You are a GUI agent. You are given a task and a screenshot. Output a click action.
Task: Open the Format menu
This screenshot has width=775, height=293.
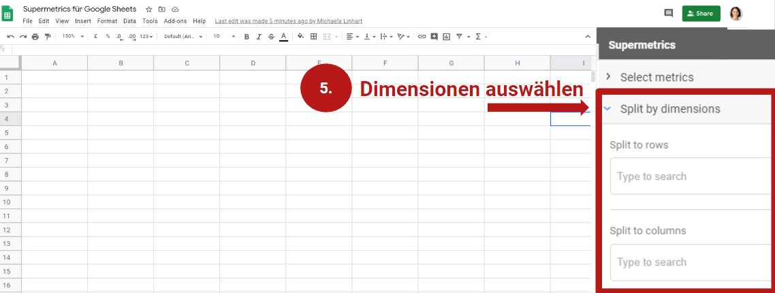(x=107, y=21)
